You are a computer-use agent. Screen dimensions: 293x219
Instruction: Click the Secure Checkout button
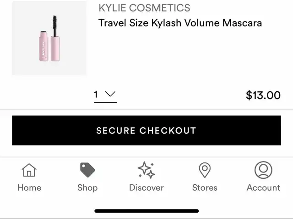point(146,130)
